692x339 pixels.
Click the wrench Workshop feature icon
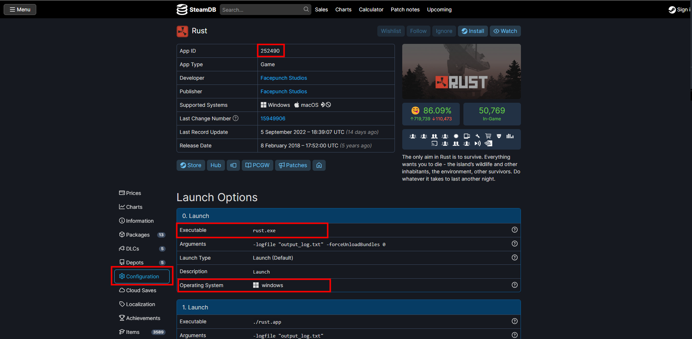click(478, 136)
